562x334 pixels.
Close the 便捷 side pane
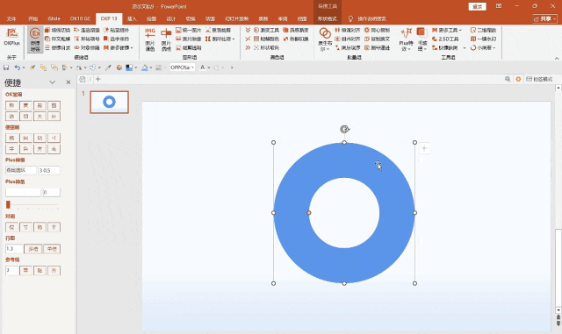click(x=68, y=82)
